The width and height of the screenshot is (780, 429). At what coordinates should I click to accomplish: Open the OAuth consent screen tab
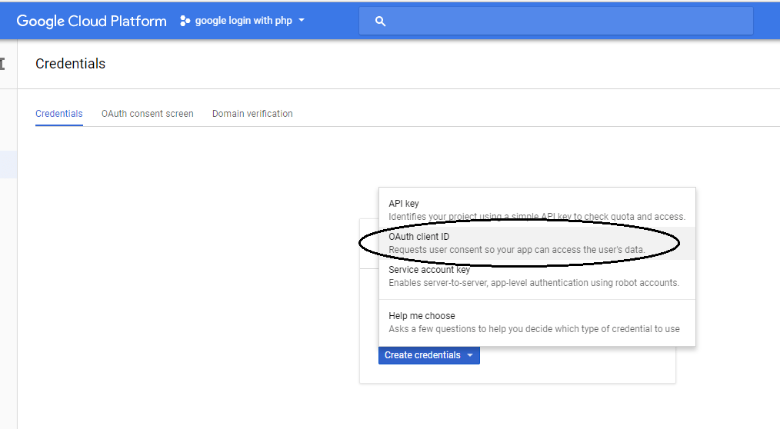(147, 114)
